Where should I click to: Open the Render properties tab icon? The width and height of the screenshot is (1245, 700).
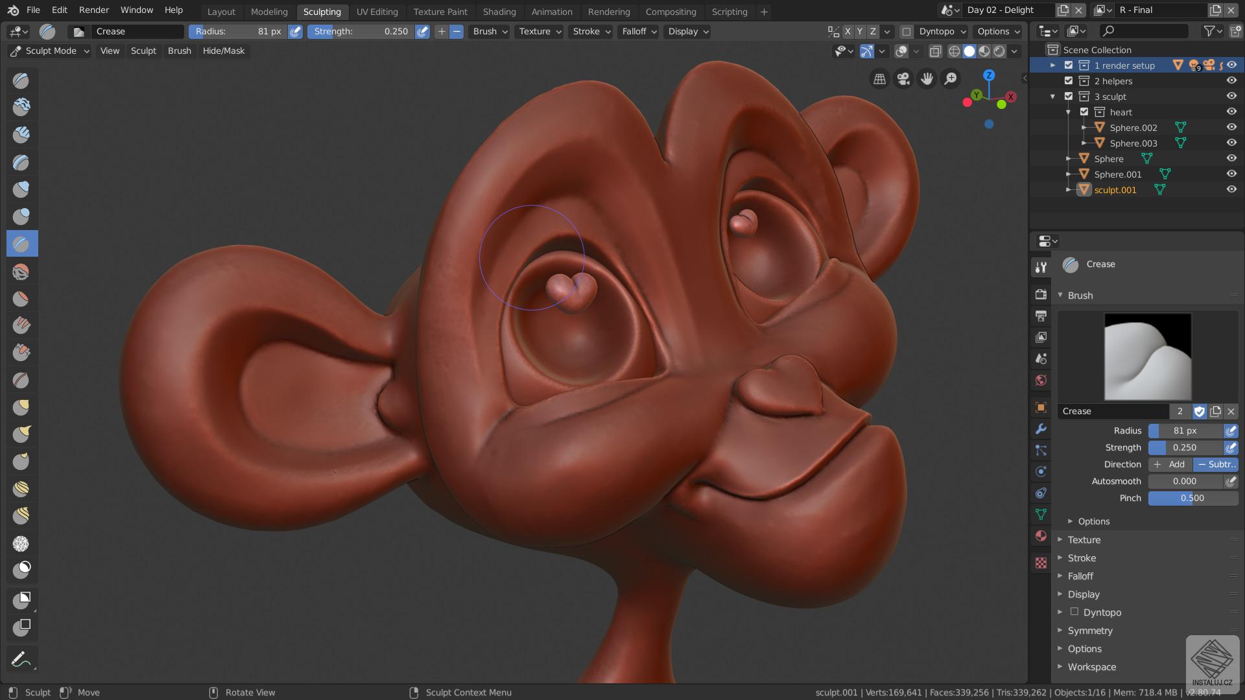(x=1041, y=294)
